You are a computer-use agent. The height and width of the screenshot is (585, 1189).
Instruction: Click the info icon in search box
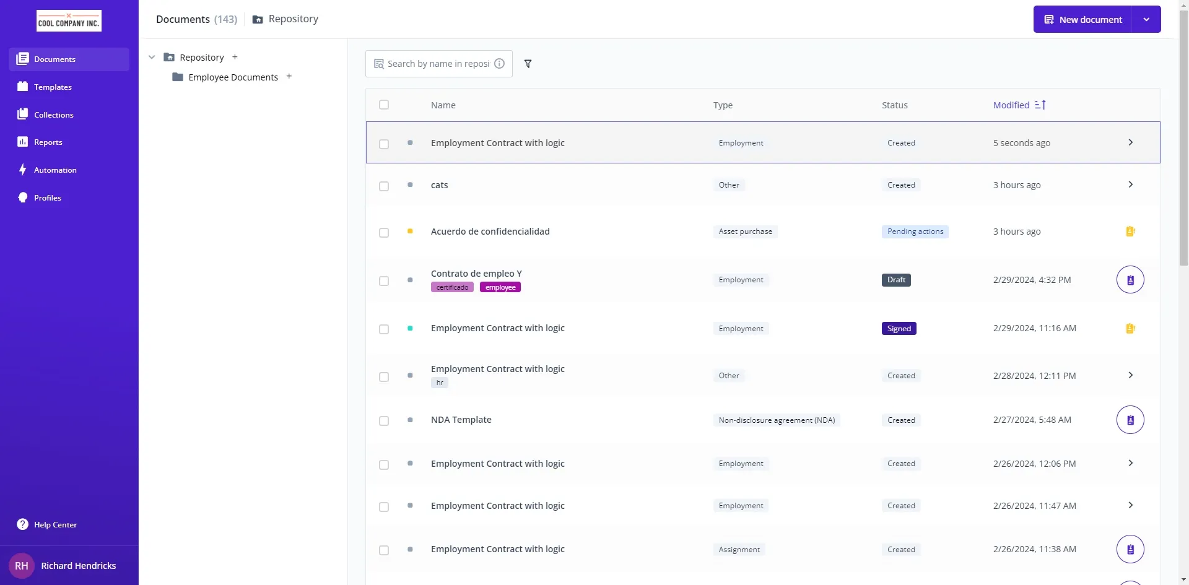[499, 64]
